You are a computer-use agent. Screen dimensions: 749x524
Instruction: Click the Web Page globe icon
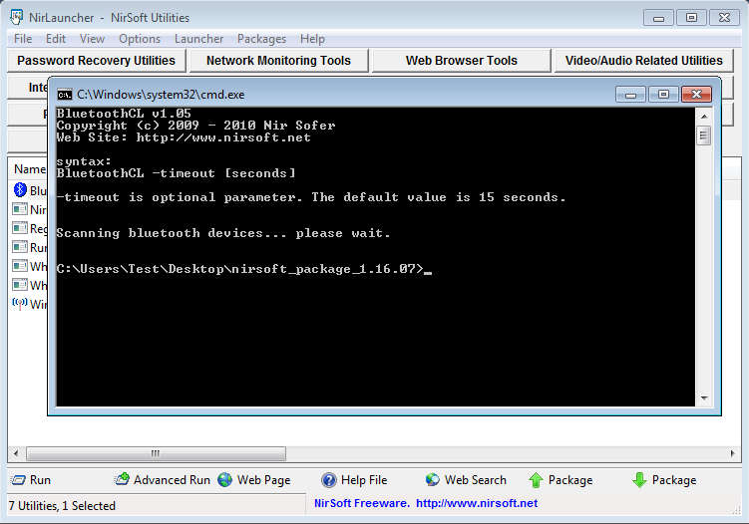coord(225,480)
